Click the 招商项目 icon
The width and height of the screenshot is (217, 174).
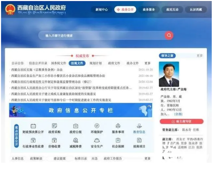139,140
